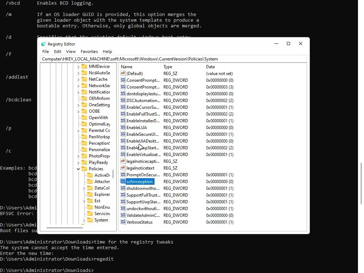Select the VerboseStatus value name
The height and width of the screenshot is (273, 364).
tap(139, 222)
